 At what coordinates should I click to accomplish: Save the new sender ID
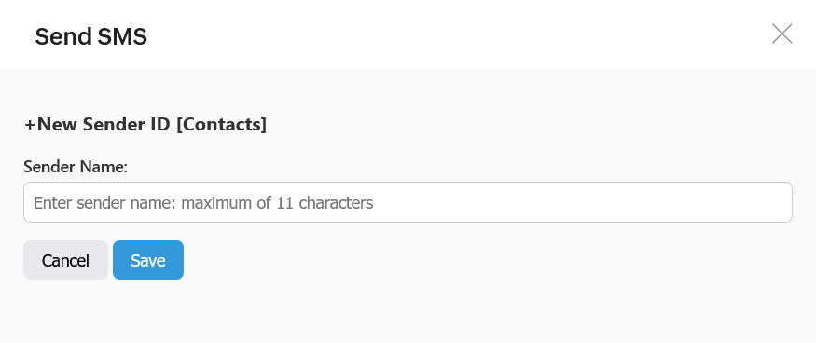click(147, 260)
